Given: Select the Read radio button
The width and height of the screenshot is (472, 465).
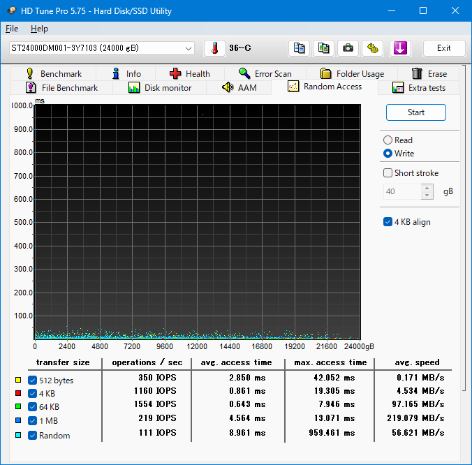Looking at the screenshot, I should coord(388,140).
